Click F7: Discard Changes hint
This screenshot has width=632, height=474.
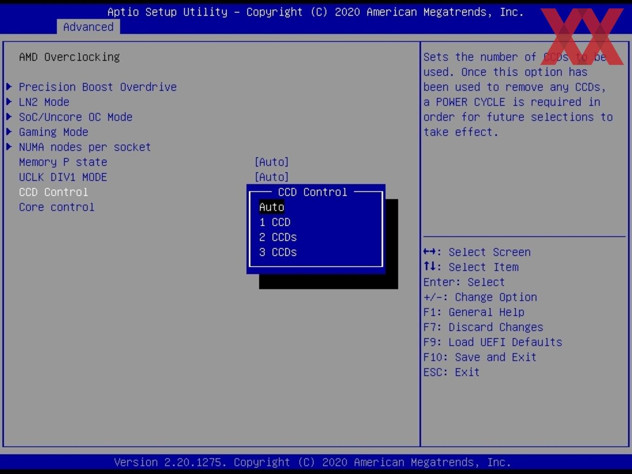tap(483, 327)
